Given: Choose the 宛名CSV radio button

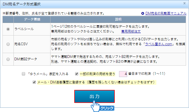Looking at the screenshot, I should pyautogui.click(x=8, y=44).
